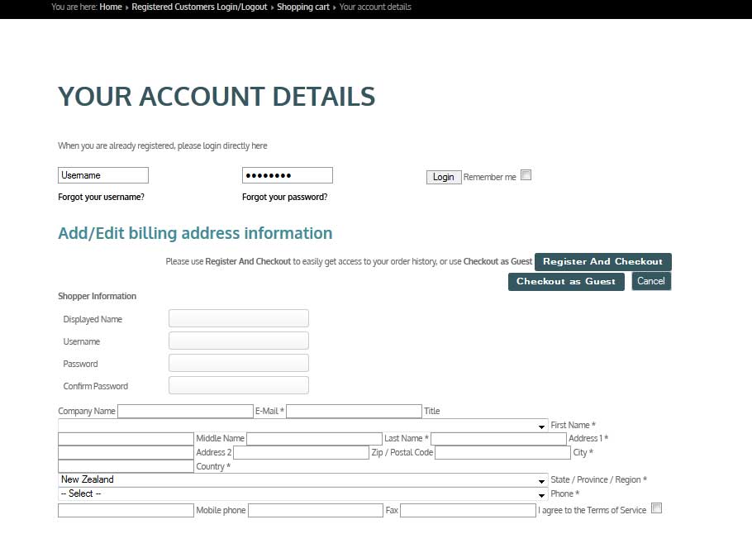752x553 pixels.
Task: Click the Cancel button
Action: (x=651, y=281)
